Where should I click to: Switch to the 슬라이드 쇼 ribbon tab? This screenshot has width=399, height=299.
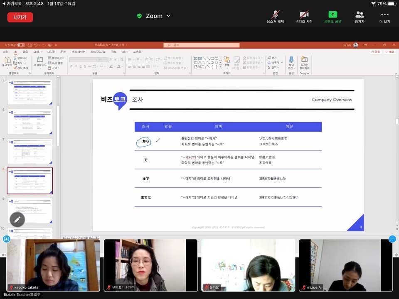pyautogui.click(x=98, y=52)
